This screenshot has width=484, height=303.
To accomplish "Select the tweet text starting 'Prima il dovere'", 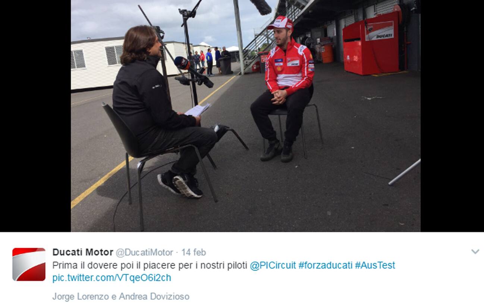I will click(150, 265).
